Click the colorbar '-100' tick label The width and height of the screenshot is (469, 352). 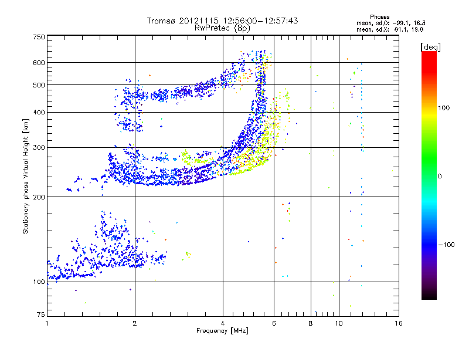[x=446, y=245]
